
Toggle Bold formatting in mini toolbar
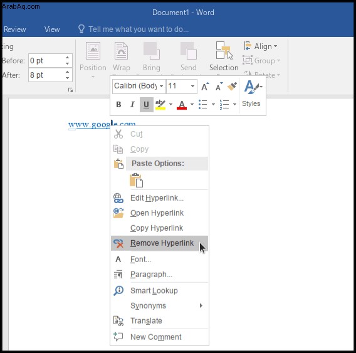point(118,105)
